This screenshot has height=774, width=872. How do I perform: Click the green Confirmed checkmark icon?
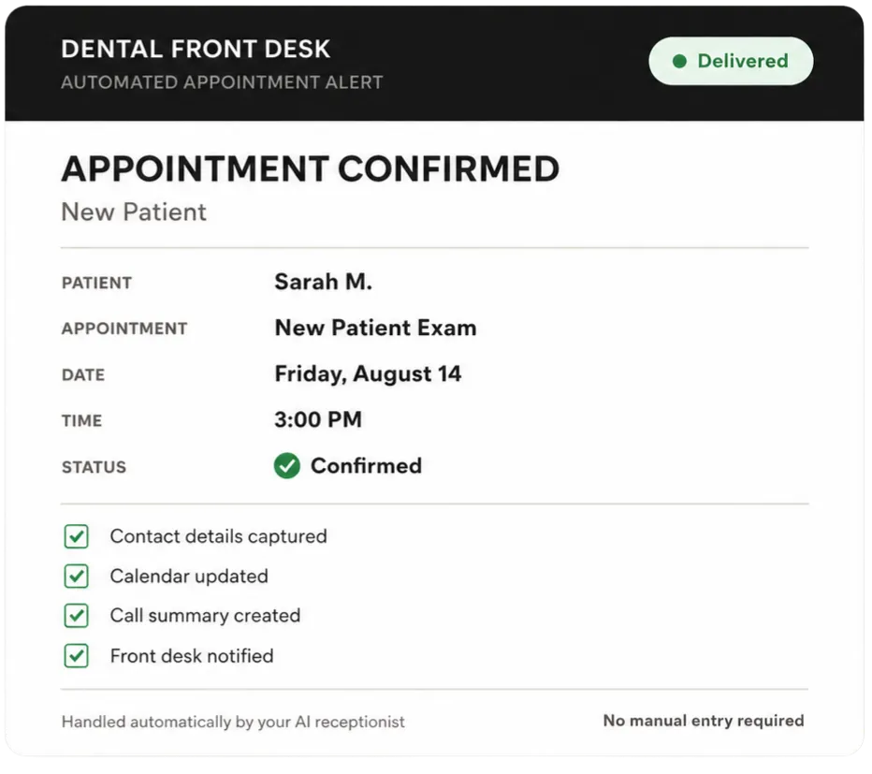click(x=287, y=466)
